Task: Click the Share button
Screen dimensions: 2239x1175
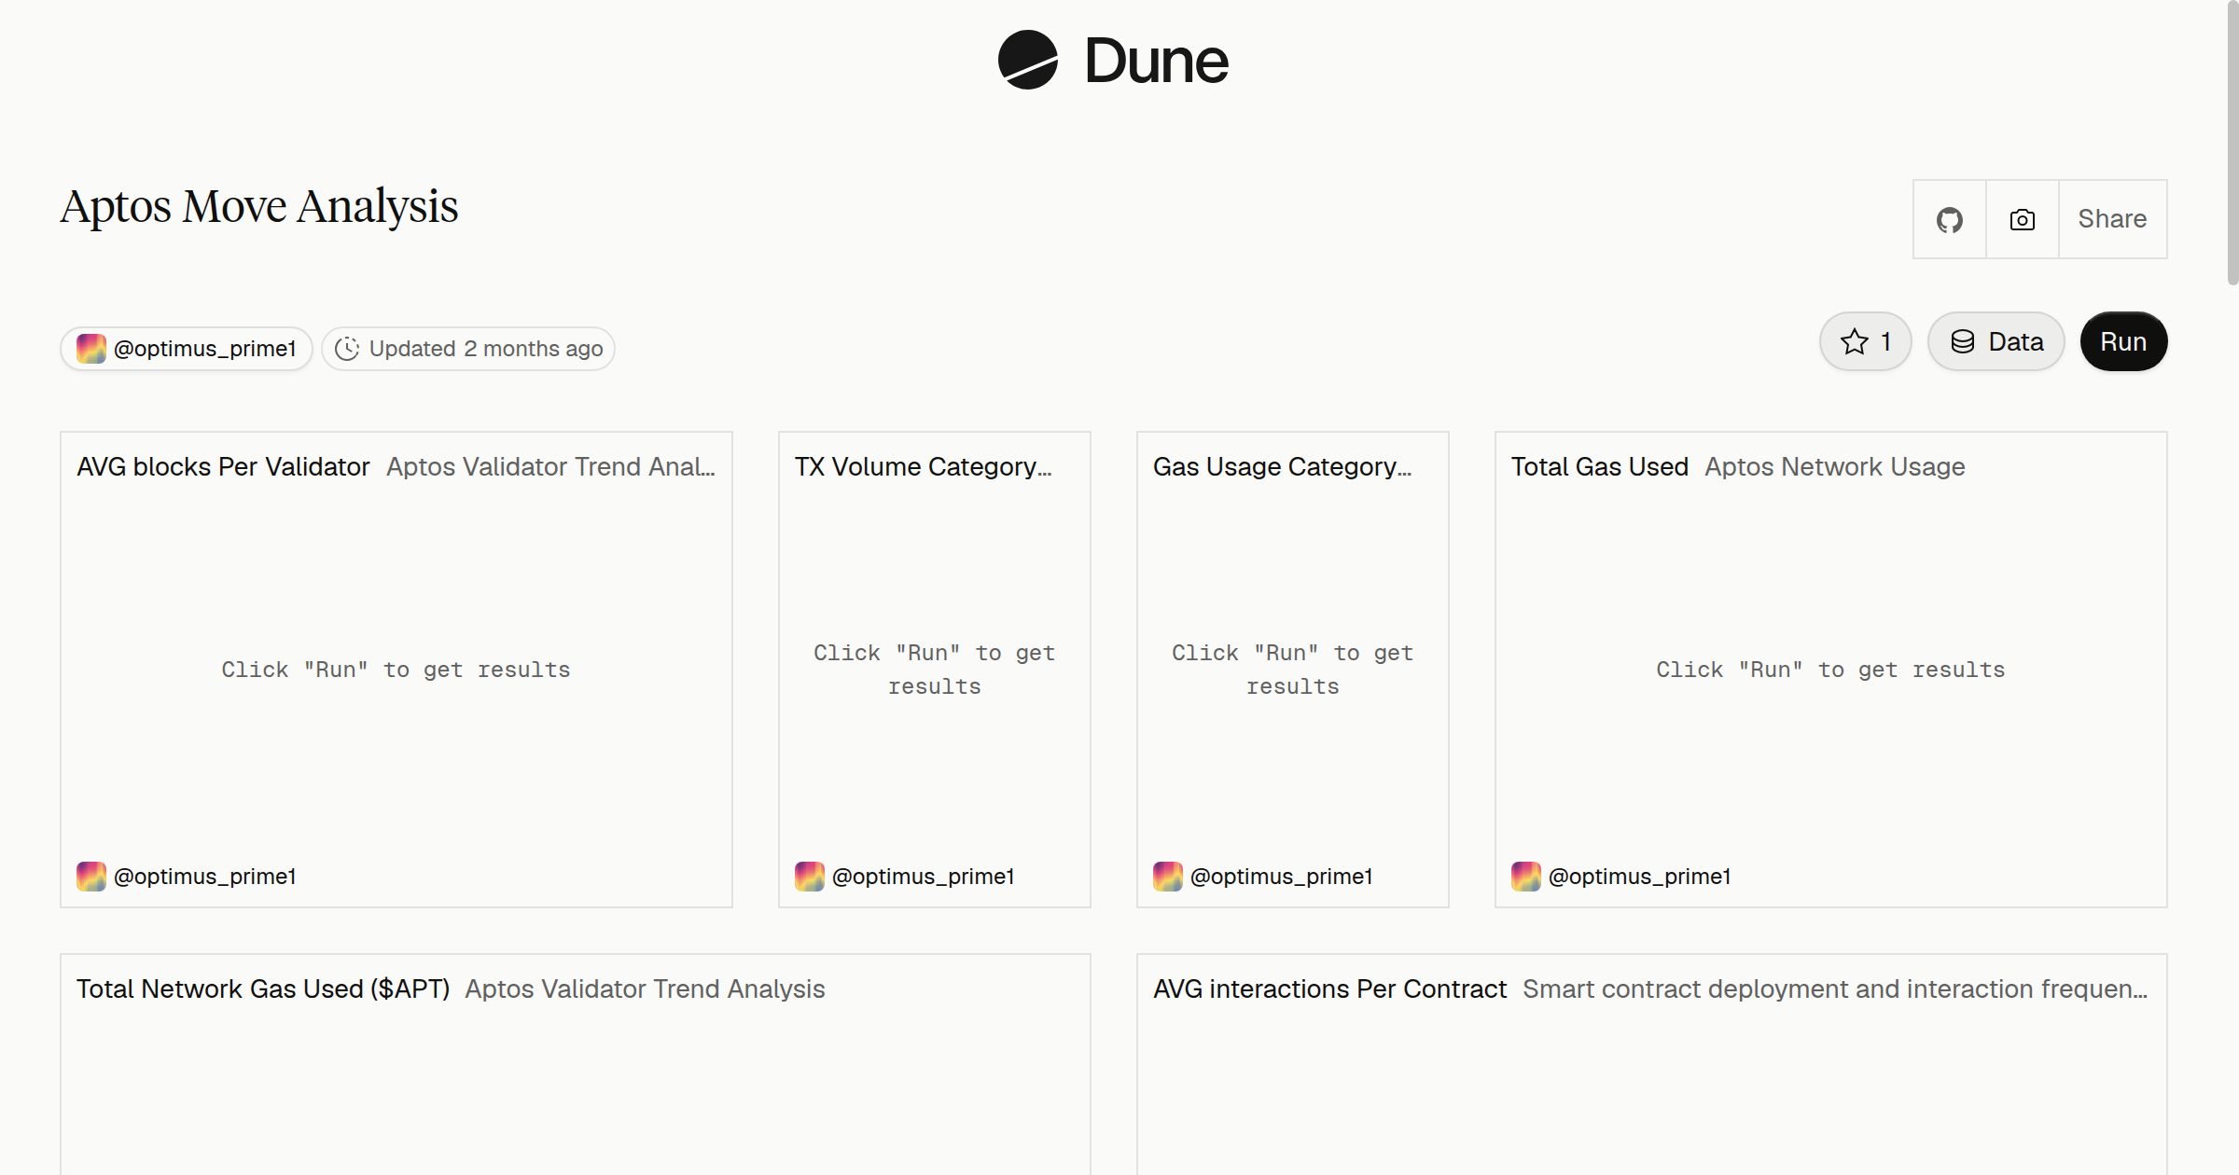Action: [2112, 219]
